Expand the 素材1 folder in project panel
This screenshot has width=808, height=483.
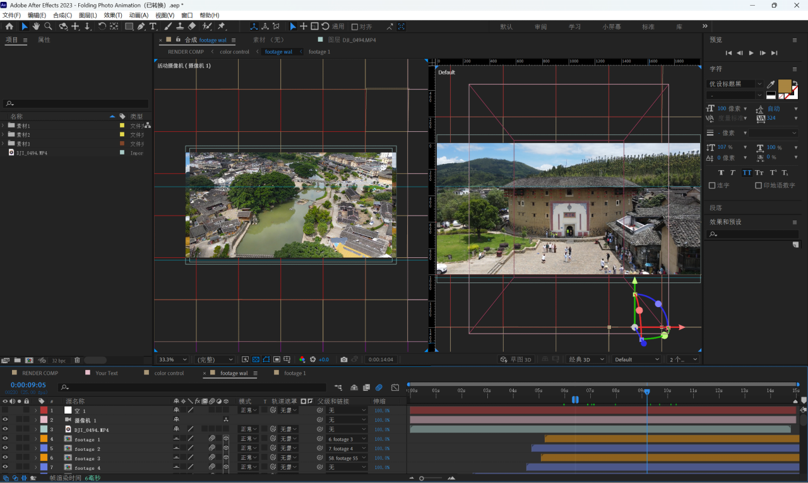[x=3, y=125]
